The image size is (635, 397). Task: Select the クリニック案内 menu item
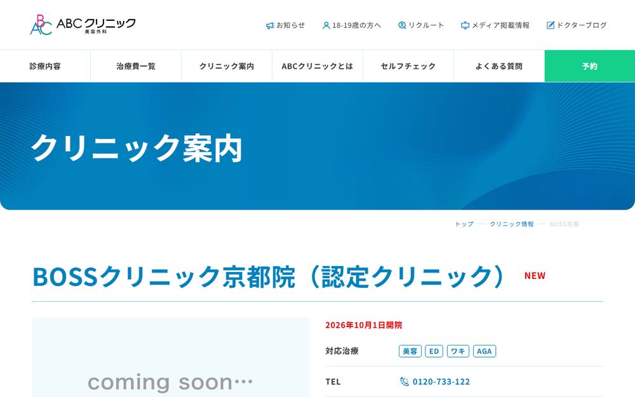click(227, 66)
